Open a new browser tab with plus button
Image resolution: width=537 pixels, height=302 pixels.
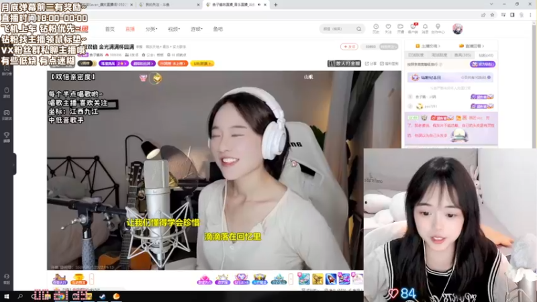(x=276, y=5)
